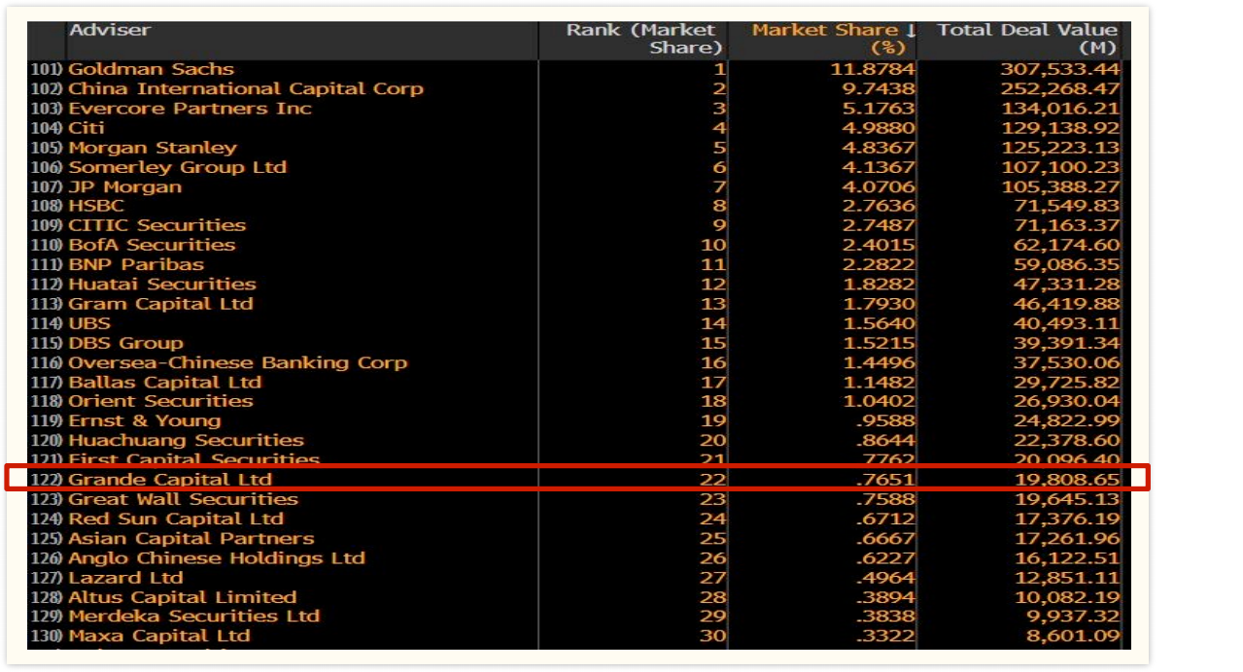The height and width of the screenshot is (672, 1243).
Task: Click deal value 107,100.23
Action: (1060, 167)
